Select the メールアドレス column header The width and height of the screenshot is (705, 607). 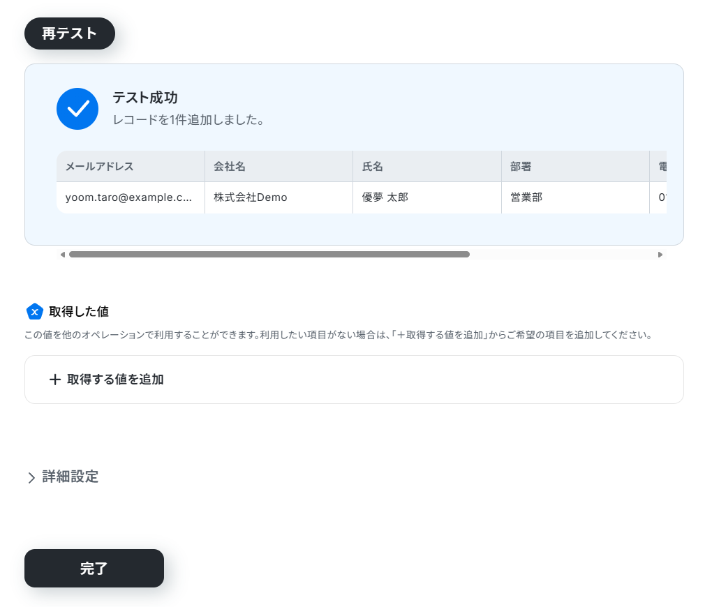(x=131, y=167)
